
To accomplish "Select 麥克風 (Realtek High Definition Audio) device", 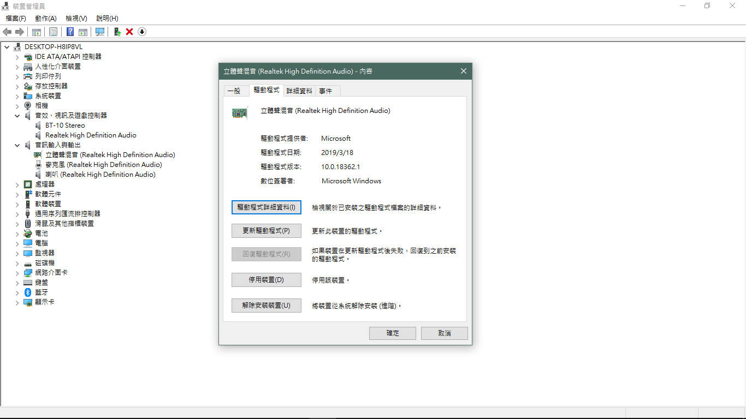I will point(103,165).
